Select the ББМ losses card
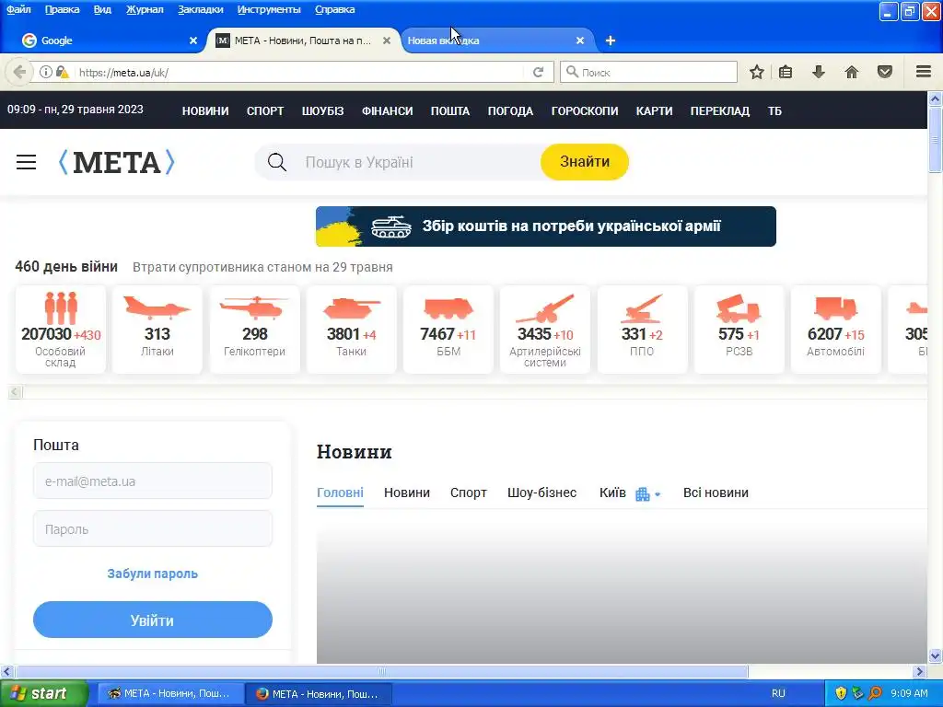This screenshot has height=707, width=943. 448,330
